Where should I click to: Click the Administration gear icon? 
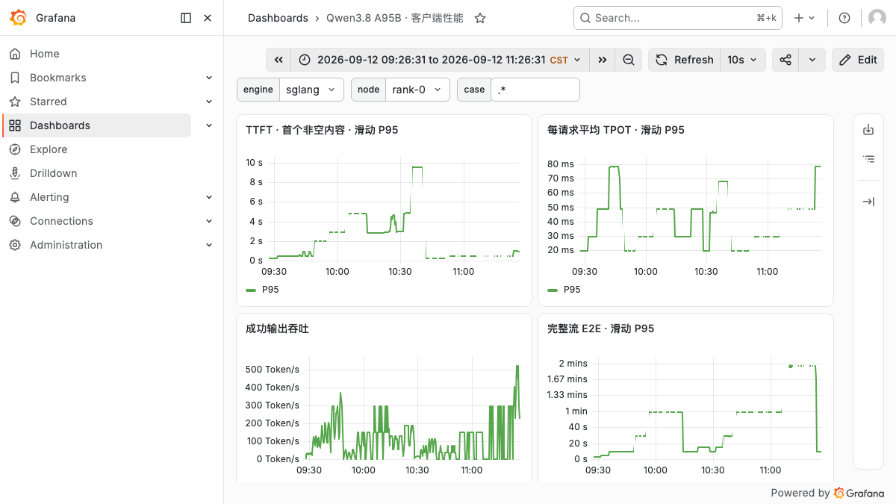click(x=15, y=245)
